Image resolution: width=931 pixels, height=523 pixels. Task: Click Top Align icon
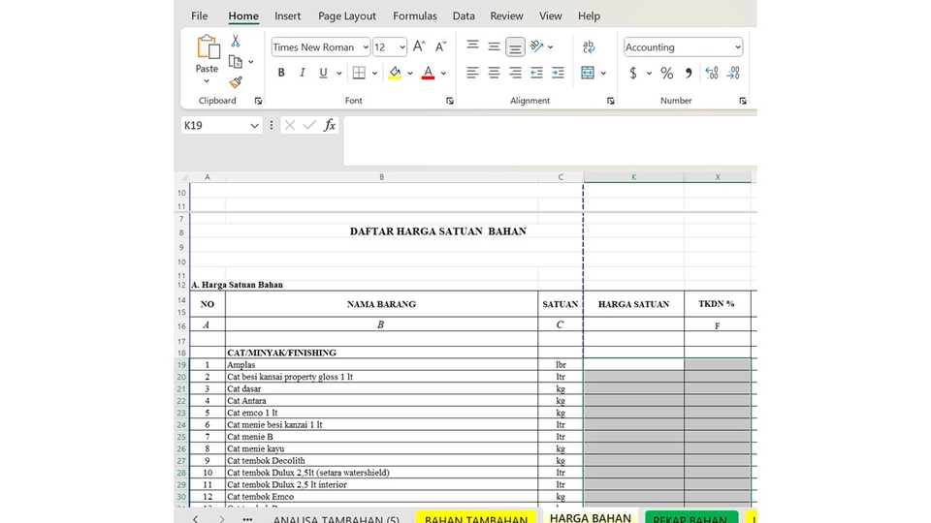pyautogui.click(x=472, y=46)
